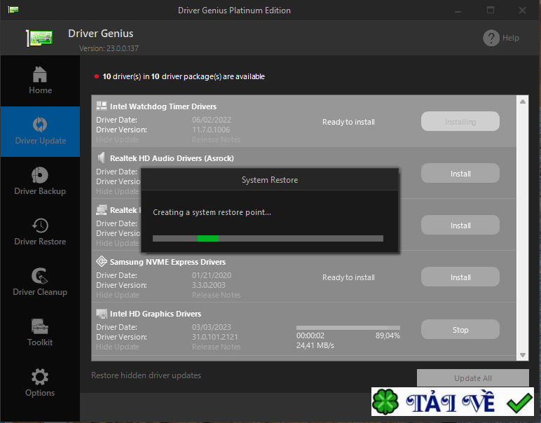Stop the Intel HD Graphics download
This screenshot has width=541, height=423.
(460, 330)
